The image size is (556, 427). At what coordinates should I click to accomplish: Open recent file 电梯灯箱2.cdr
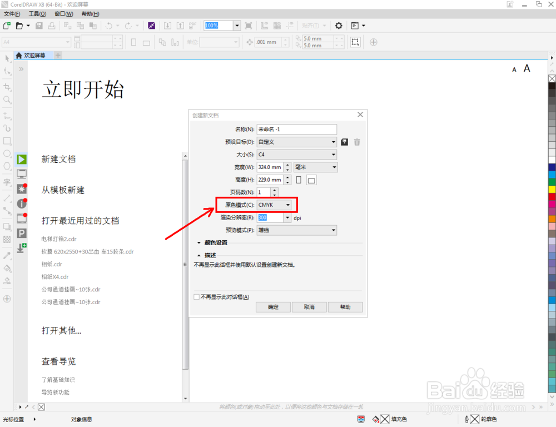pyautogui.click(x=59, y=239)
